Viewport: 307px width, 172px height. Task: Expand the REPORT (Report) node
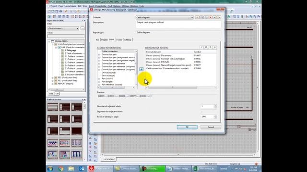click(x=52, y=84)
